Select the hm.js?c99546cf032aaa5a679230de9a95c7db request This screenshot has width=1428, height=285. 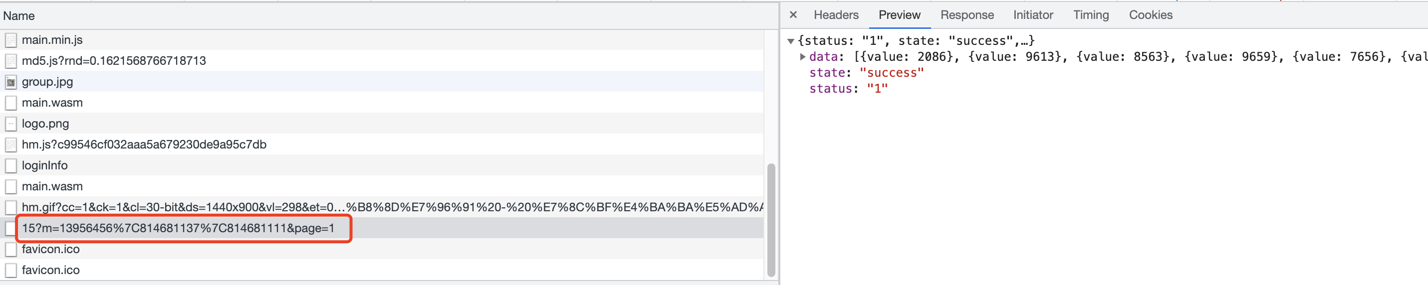pyautogui.click(x=381, y=145)
